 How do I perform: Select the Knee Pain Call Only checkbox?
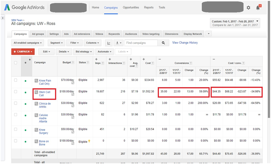point(15,80)
